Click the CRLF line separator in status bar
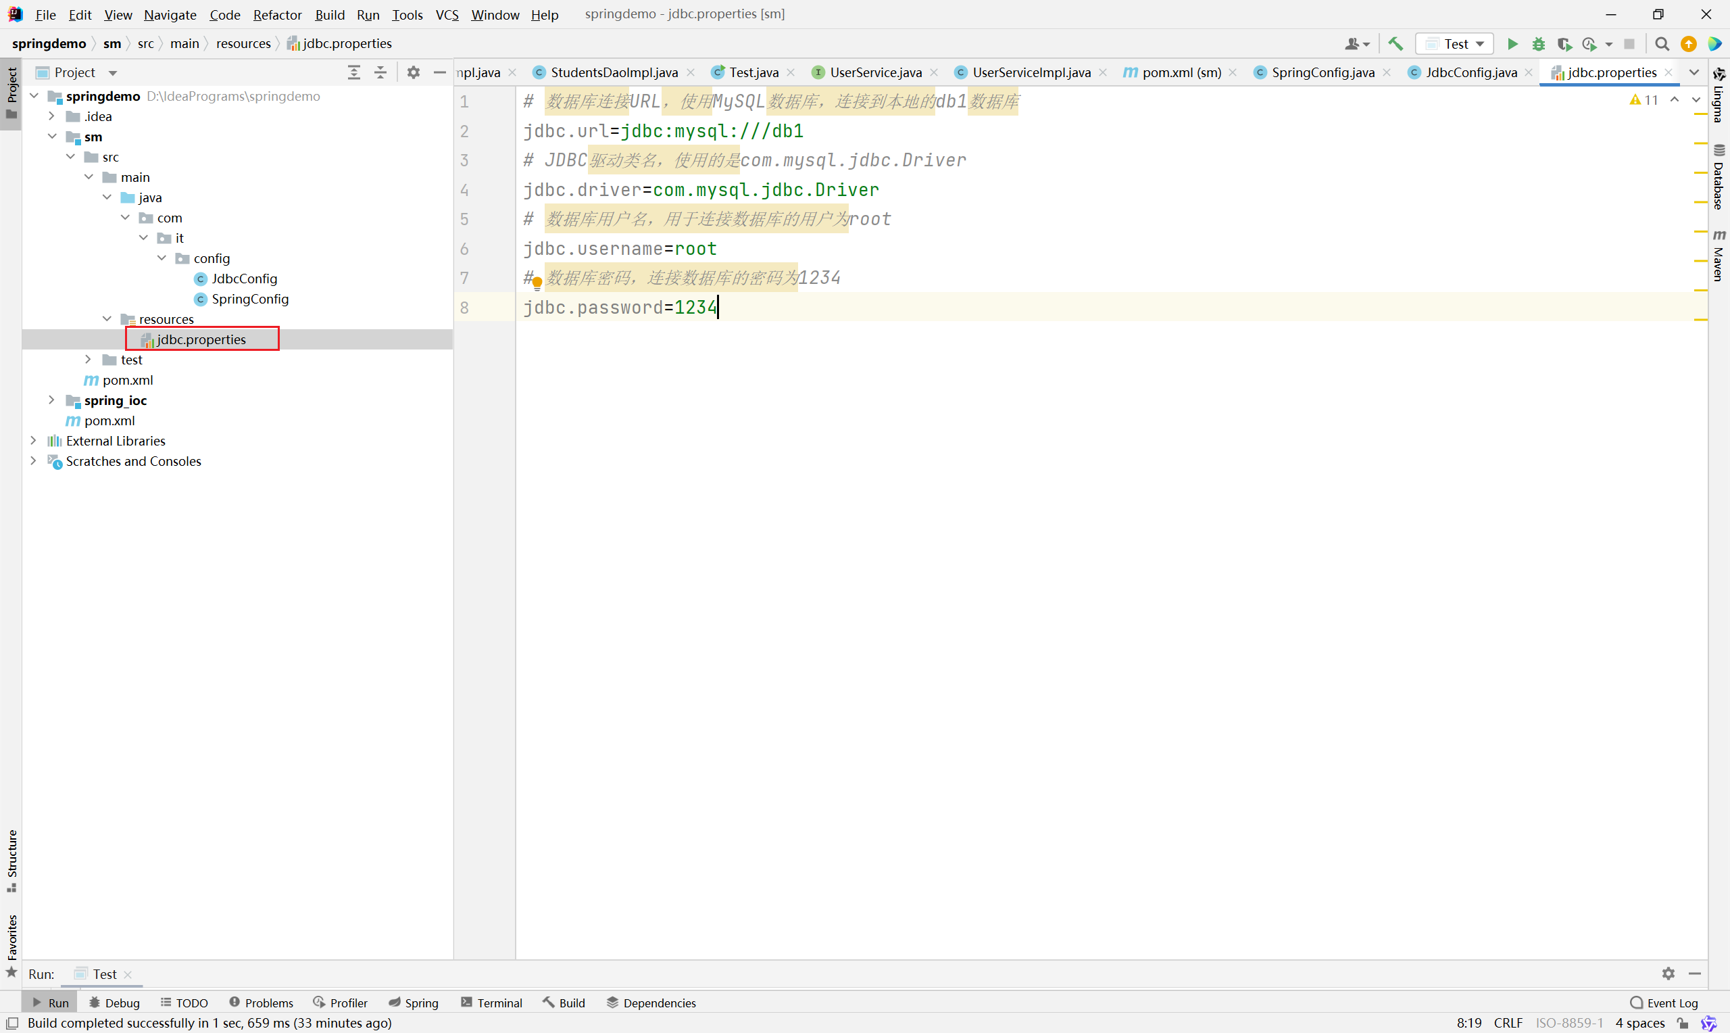The image size is (1730, 1033). [x=1508, y=1023]
